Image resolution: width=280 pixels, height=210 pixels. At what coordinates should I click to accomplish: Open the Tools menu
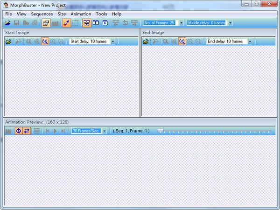[x=101, y=14]
